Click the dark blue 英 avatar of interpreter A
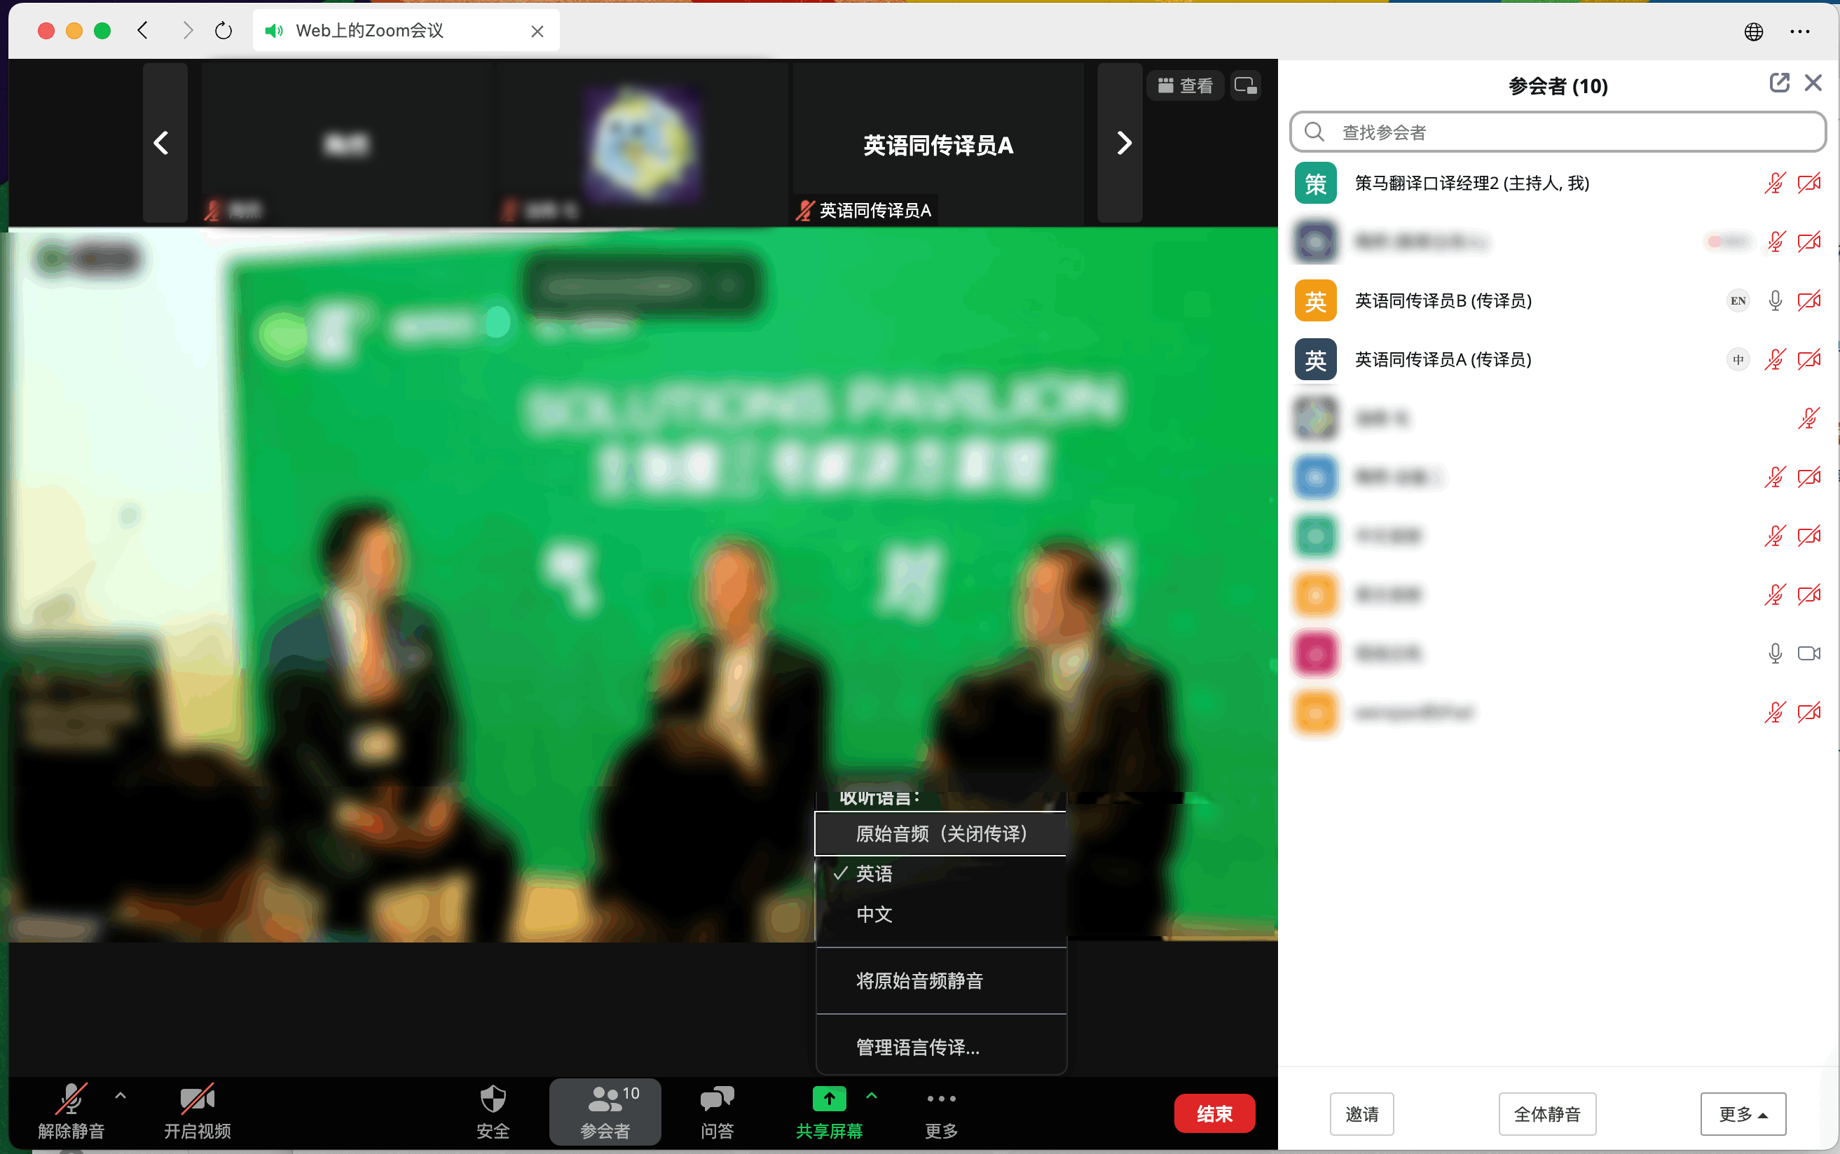The width and height of the screenshot is (1840, 1154). point(1315,359)
